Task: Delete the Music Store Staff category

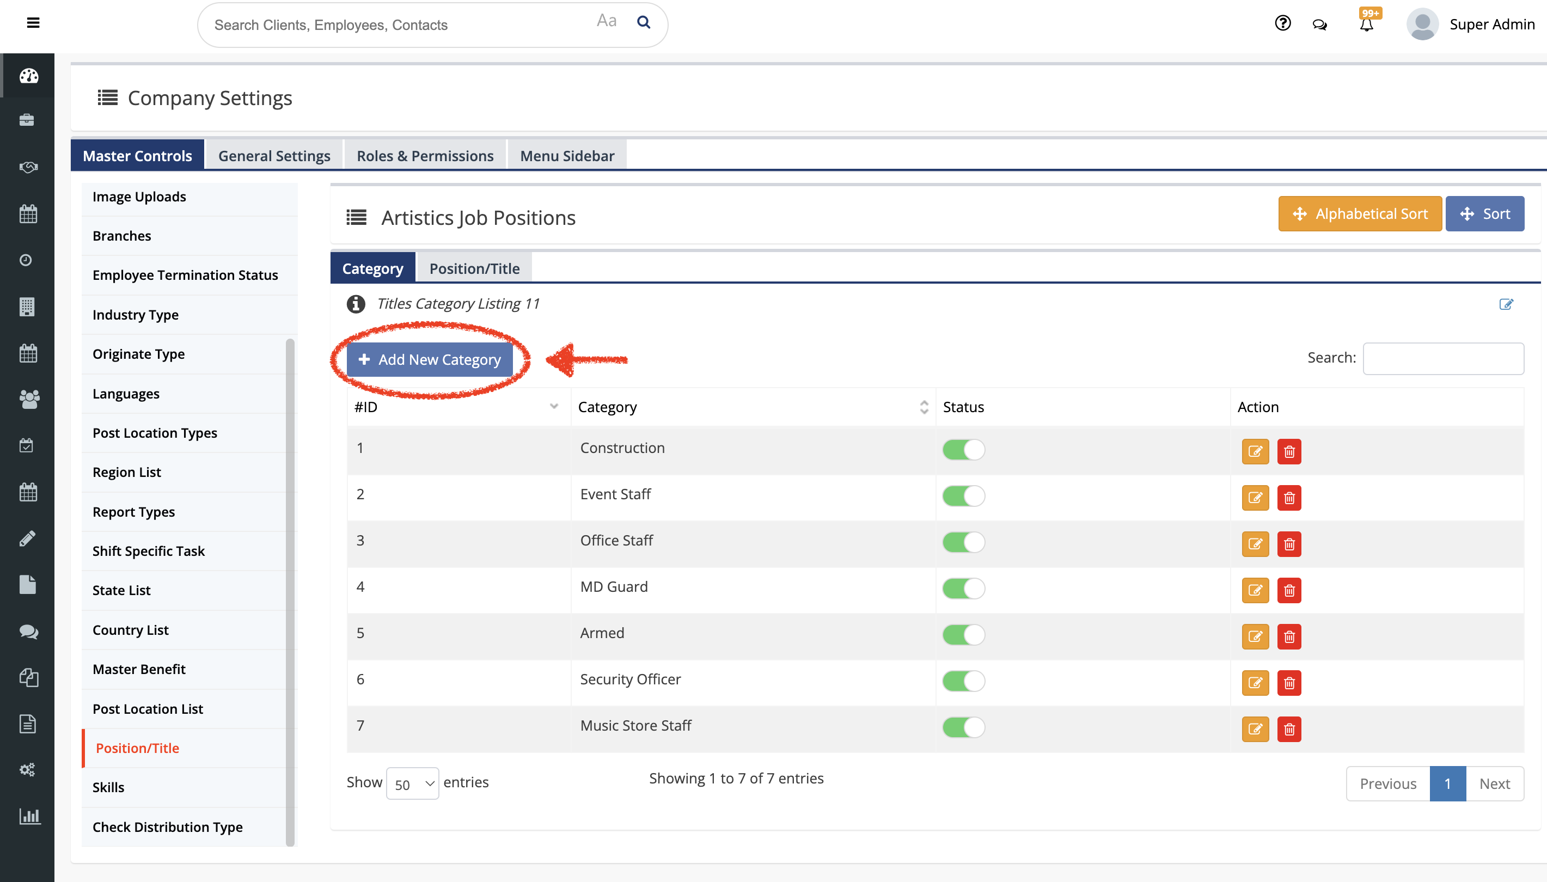Action: click(x=1289, y=729)
